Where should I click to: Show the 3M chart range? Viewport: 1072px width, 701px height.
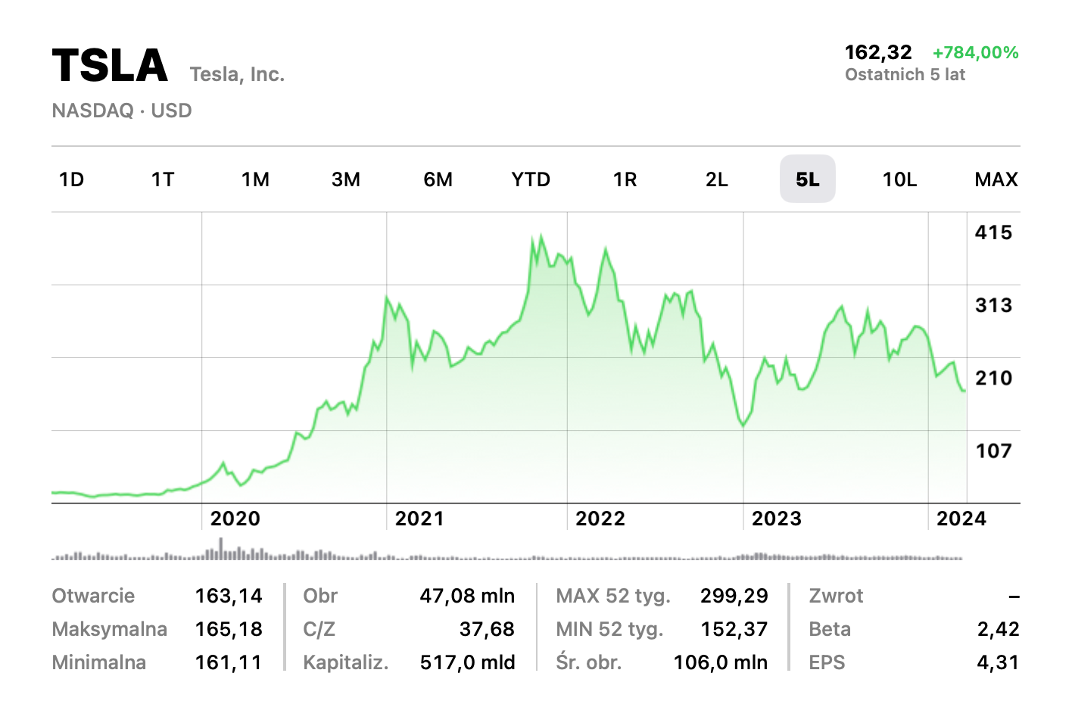click(346, 179)
